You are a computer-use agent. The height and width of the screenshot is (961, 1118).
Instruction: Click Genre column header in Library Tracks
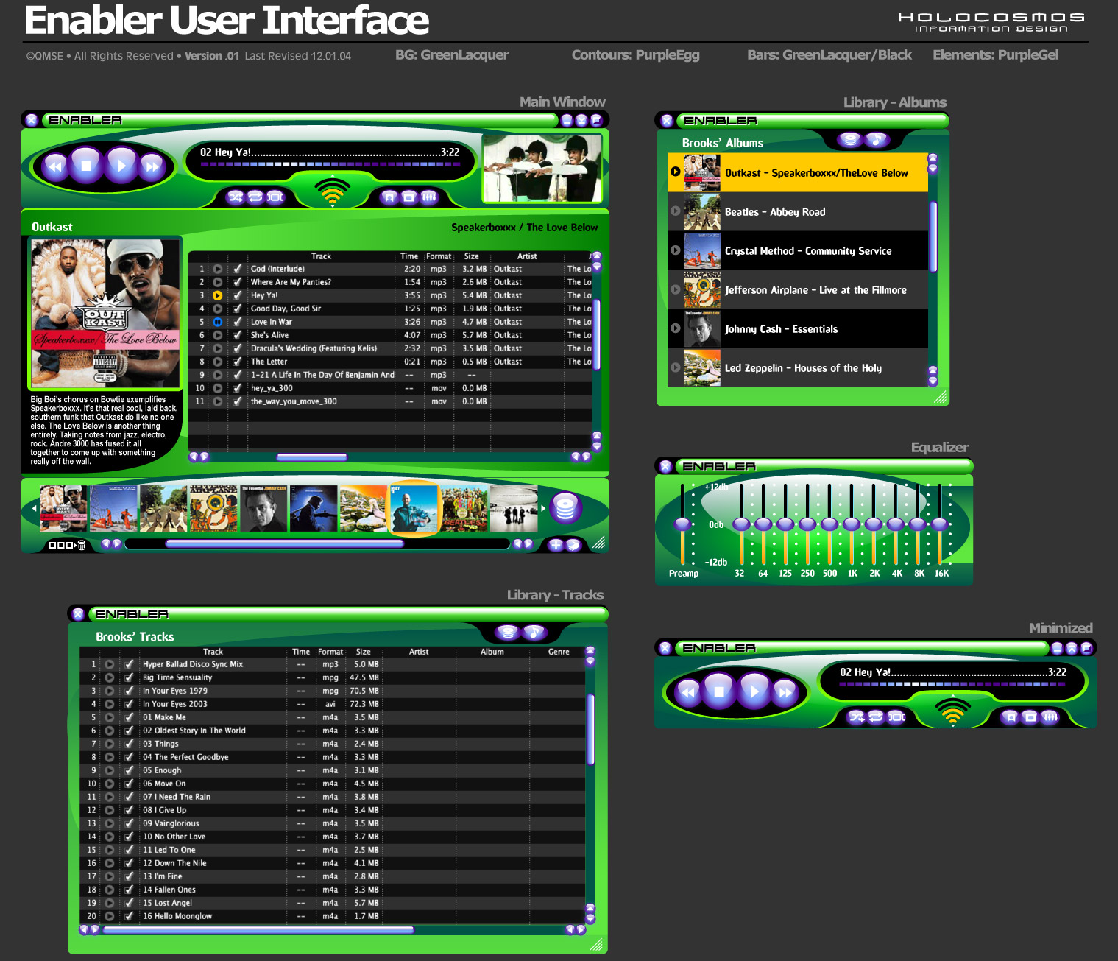coord(558,652)
